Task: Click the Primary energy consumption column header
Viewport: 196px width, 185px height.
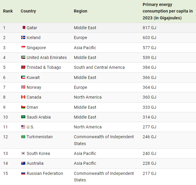Action: pyautogui.click(x=168, y=11)
